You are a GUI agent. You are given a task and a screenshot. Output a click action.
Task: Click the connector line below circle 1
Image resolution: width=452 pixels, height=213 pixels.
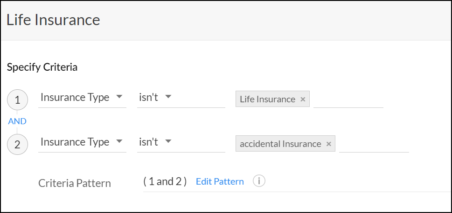point(17,112)
